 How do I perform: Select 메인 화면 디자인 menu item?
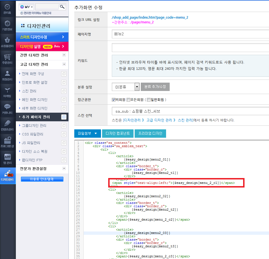(x=34, y=100)
